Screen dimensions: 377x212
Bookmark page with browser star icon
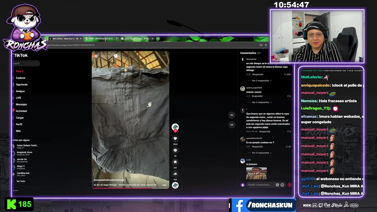266,45
